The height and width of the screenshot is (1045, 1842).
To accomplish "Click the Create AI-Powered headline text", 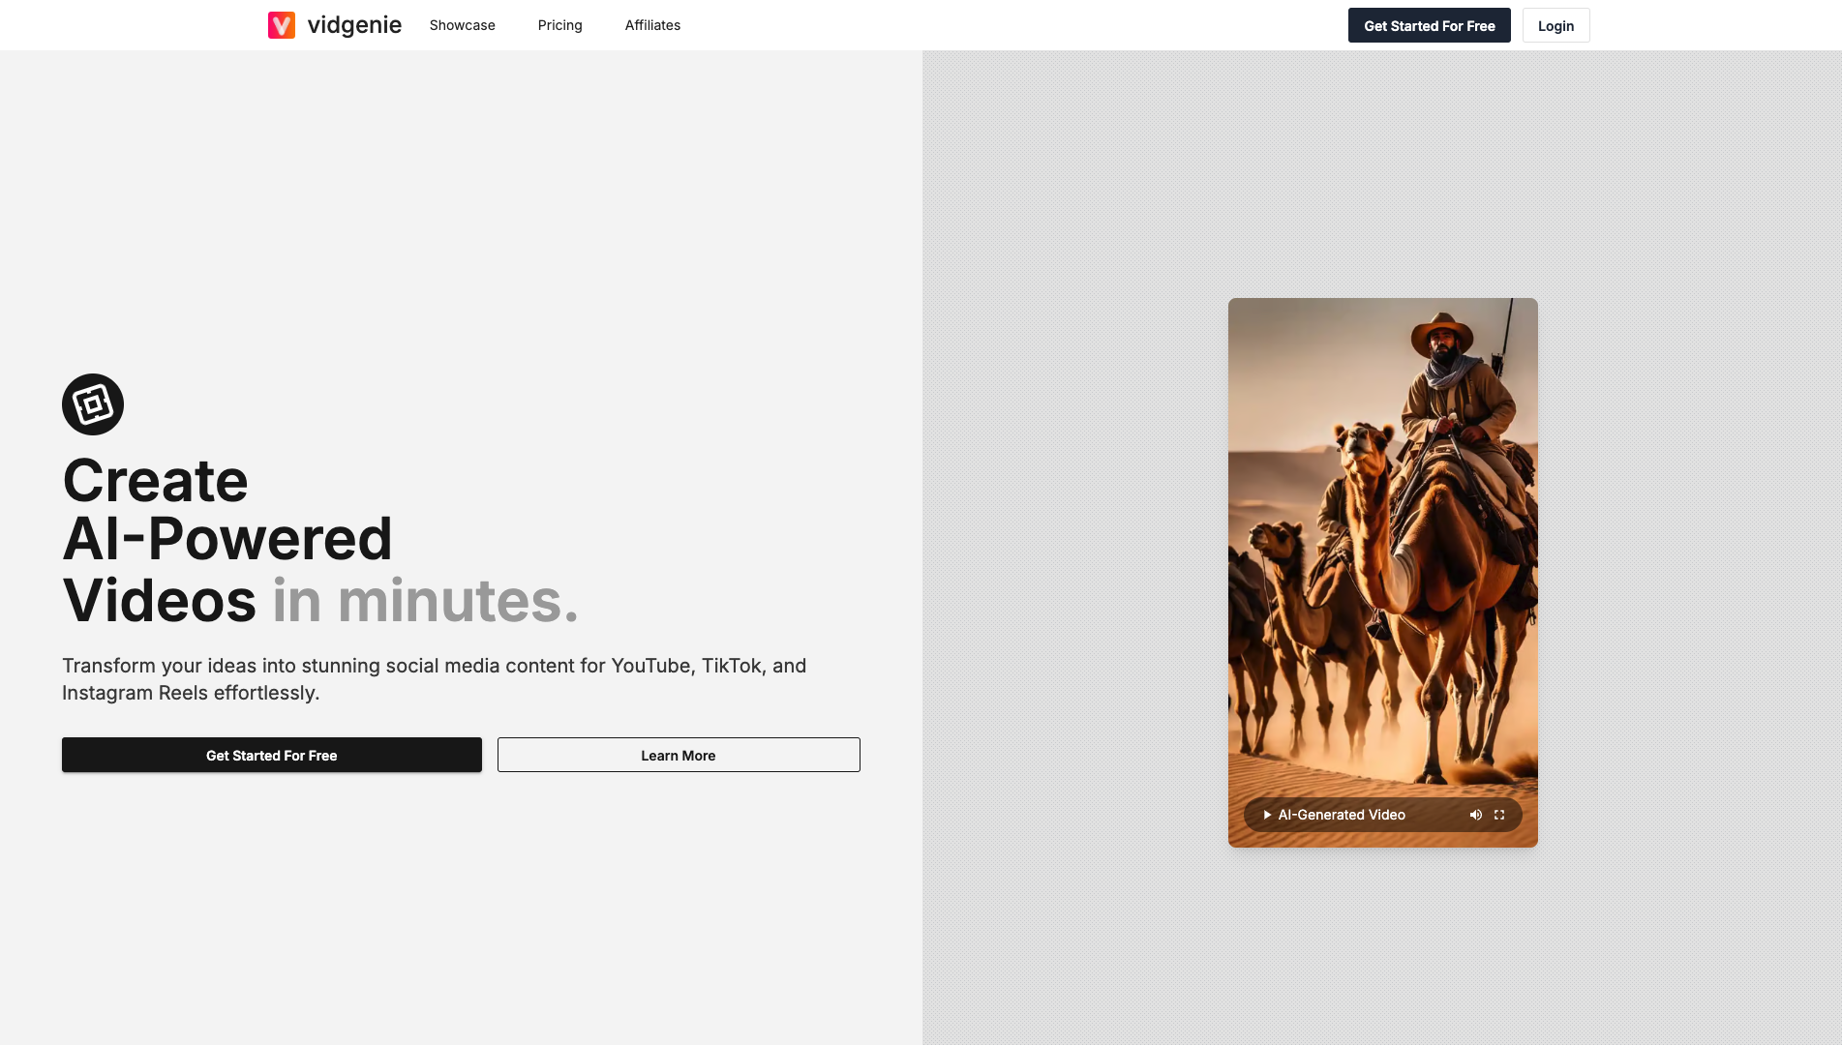I will [227, 510].
